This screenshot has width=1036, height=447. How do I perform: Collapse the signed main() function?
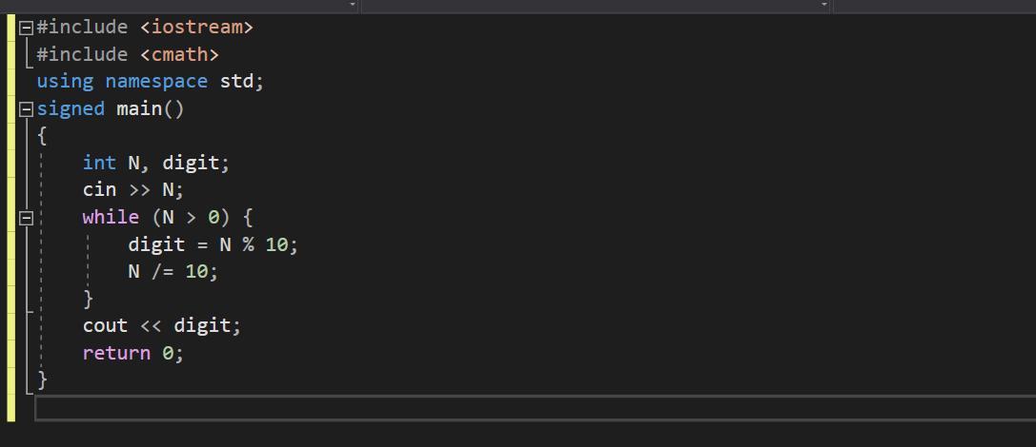pos(26,109)
